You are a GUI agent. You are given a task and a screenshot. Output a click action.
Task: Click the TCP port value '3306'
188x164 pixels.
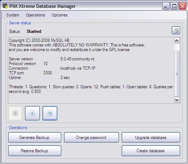pos(48,73)
